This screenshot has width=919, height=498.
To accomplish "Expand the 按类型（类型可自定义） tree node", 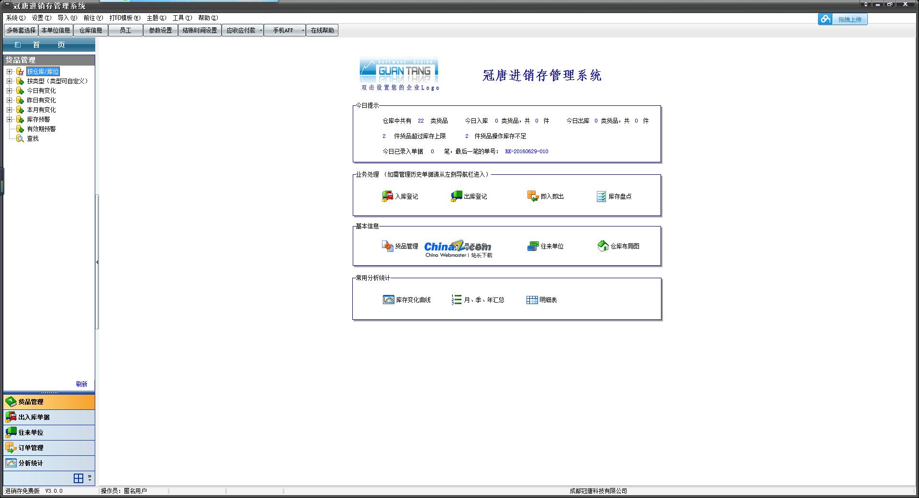I will 9,81.
